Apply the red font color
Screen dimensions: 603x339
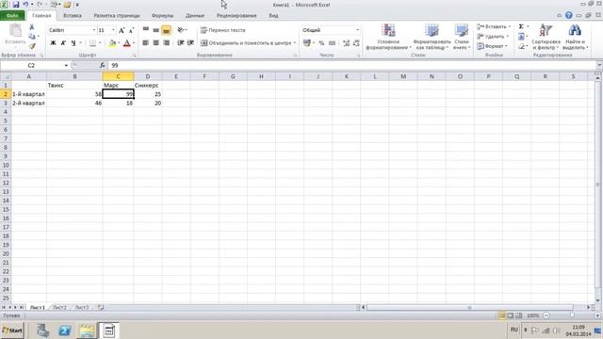tap(127, 43)
